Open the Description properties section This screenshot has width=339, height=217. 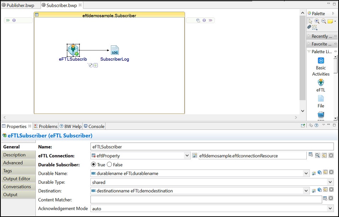(18, 155)
